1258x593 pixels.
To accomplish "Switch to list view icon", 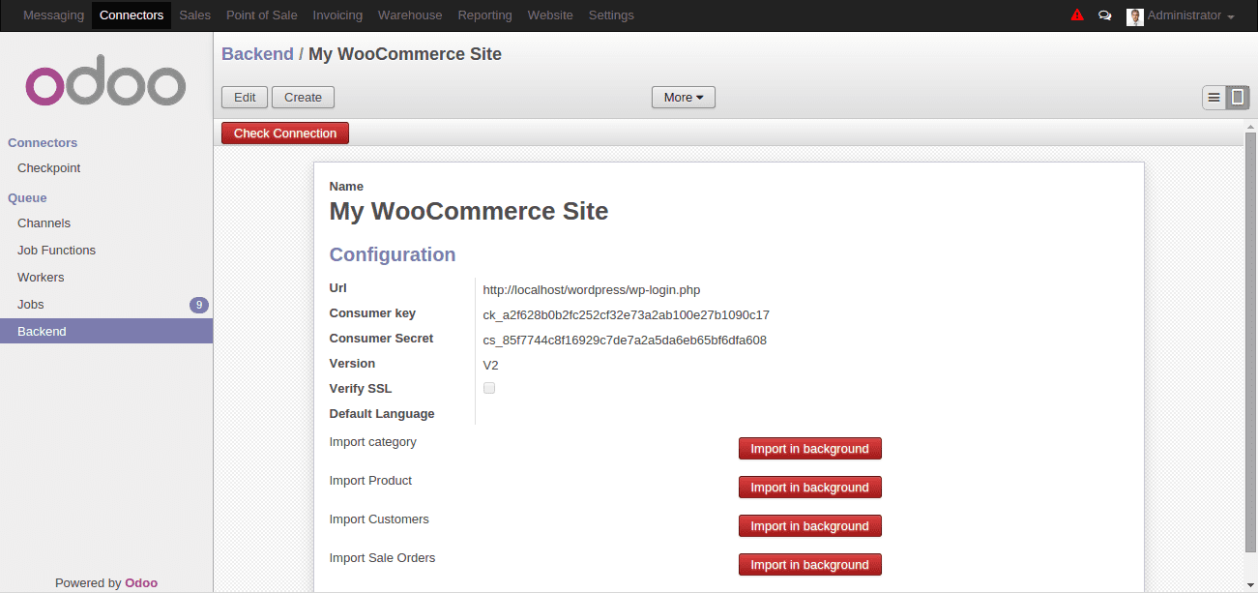I will tap(1214, 97).
